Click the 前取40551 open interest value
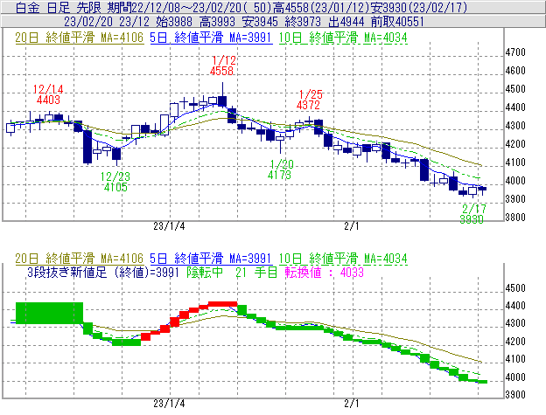Screen dimensions: 546x415 [x=397, y=22]
